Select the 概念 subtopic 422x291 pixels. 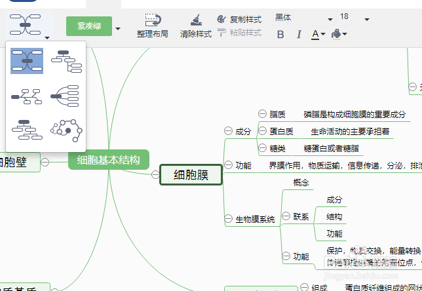(x=301, y=183)
